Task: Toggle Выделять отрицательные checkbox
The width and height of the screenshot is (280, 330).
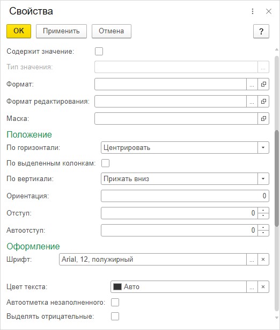Action: tap(115, 317)
